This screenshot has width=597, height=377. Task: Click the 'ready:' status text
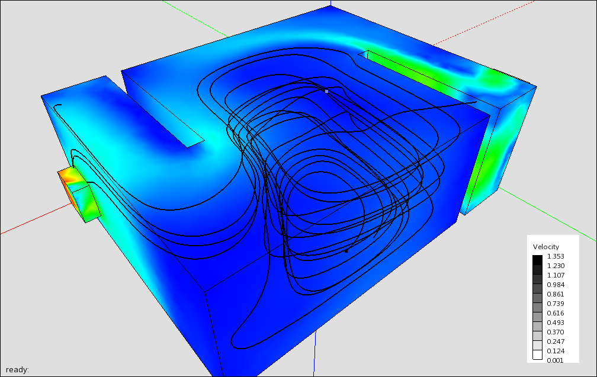click(x=17, y=369)
